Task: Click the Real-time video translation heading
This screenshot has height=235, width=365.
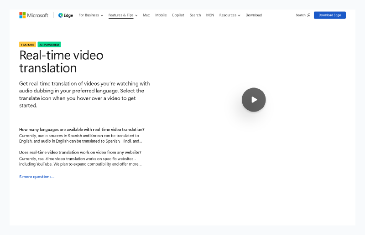Action: pyautogui.click(x=61, y=61)
